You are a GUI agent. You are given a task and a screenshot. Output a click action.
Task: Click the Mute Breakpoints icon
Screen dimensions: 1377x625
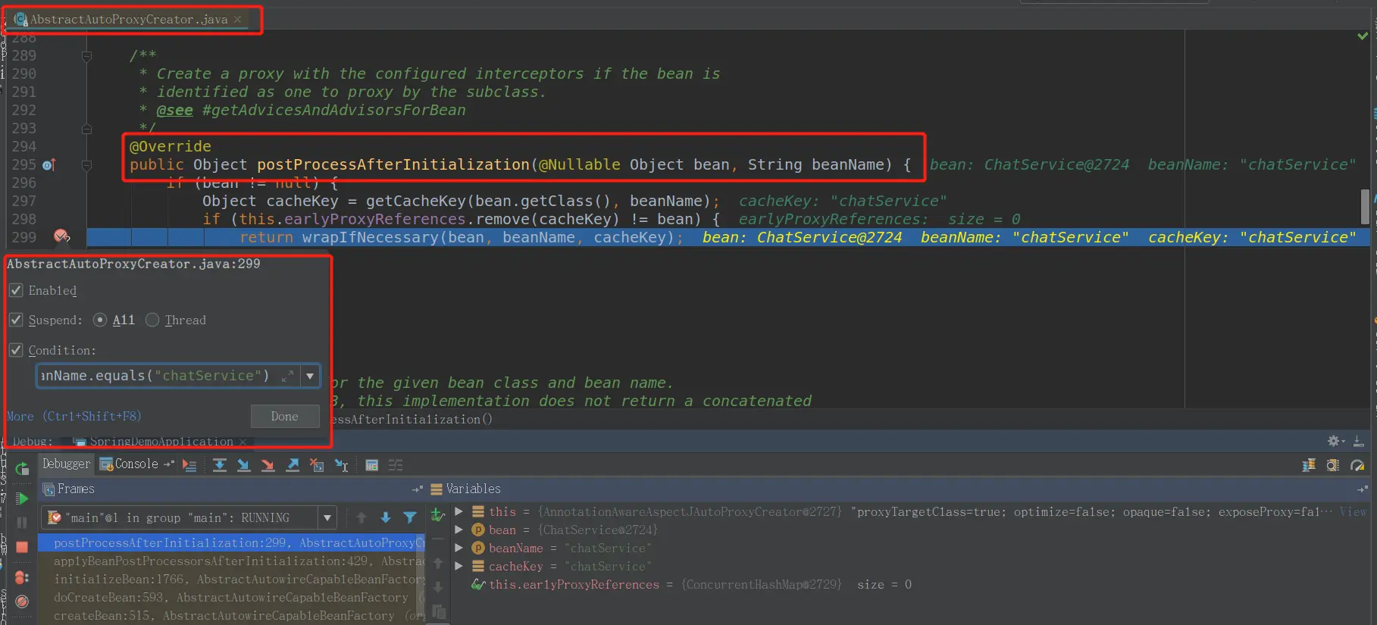22,602
